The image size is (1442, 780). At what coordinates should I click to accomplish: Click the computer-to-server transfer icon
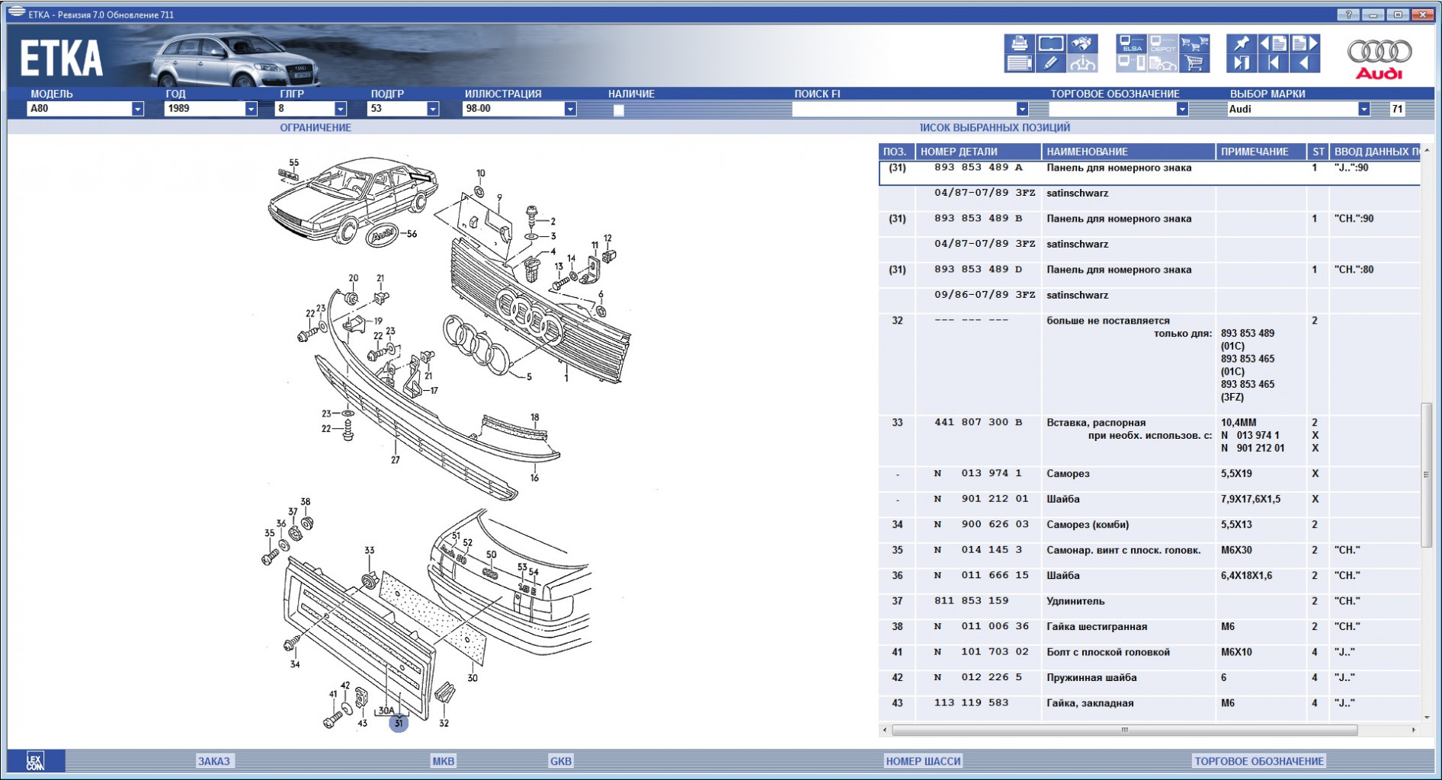coord(1131,63)
